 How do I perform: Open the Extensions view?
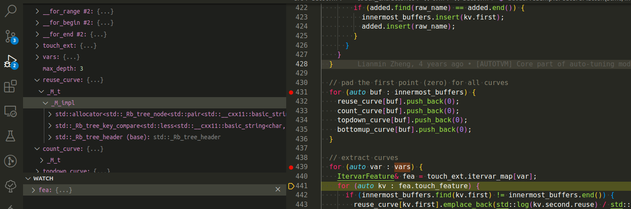pyautogui.click(x=11, y=86)
